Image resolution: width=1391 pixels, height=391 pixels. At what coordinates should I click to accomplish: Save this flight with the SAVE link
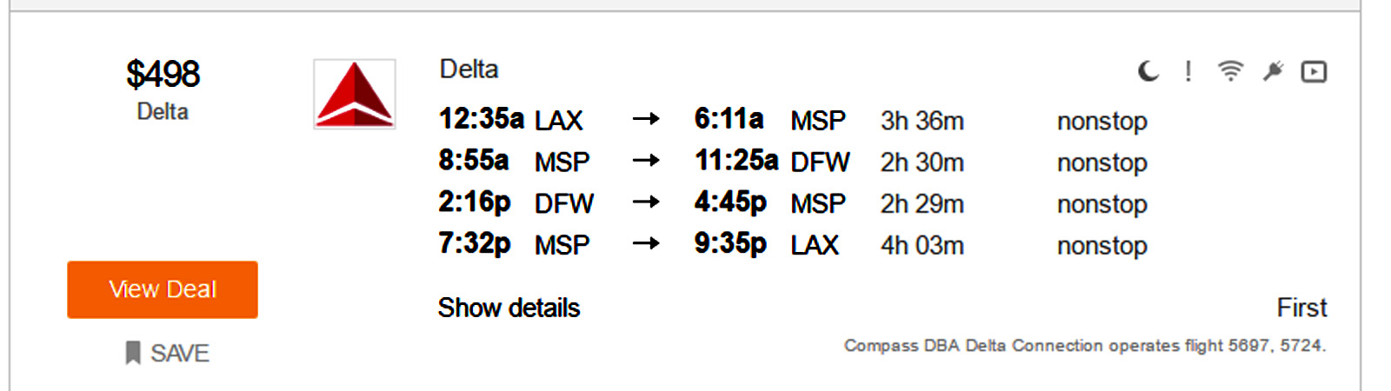click(x=180, y=353)
